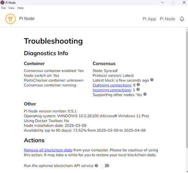This screenshot has height=173, width=188.
Task: Click help icon beside Supporting other nodes
Action: coord(145,94)
